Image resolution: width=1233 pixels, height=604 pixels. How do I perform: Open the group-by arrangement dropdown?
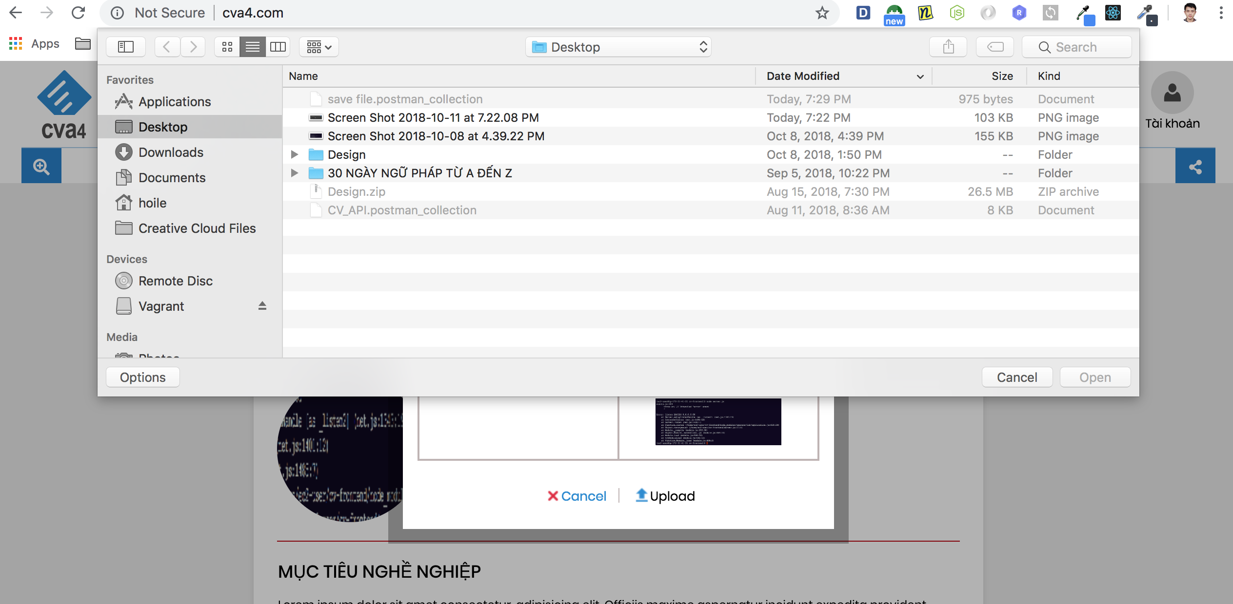click(x=319, y=47)
